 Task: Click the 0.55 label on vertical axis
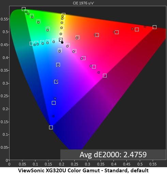coord(4,19)
